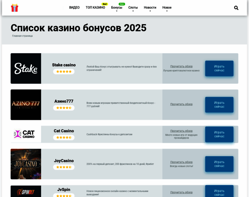Image resolution: width=249 pixels, height=197 pixels.
Task: Open Прочитать обзор for Stake casino
Action: click(x=182, y=66)
